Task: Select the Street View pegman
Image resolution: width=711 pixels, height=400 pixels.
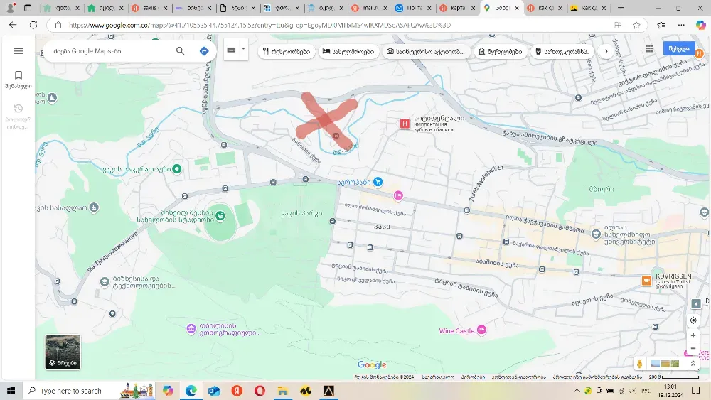Action: tap(640, 364)
